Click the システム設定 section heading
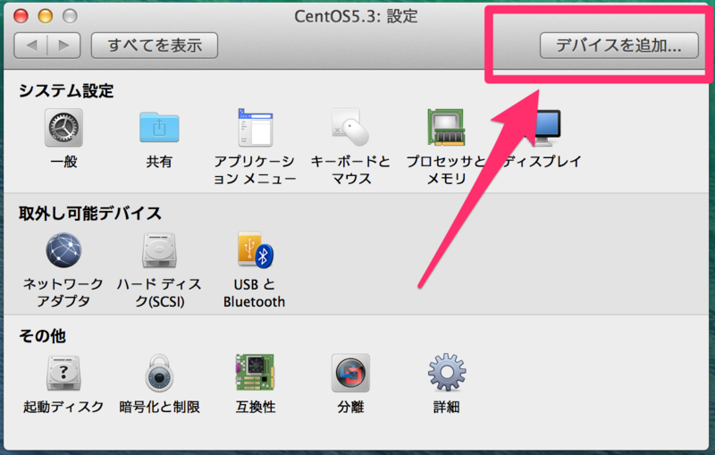 click(66, 90)
